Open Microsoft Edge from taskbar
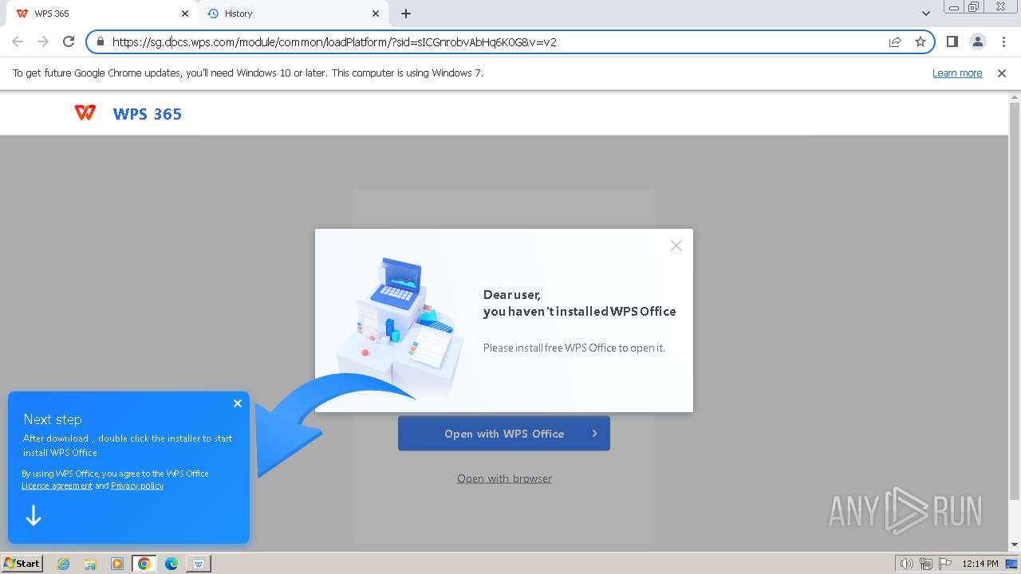This screenshot has height=574, width=1021. (x=171, y=564)
